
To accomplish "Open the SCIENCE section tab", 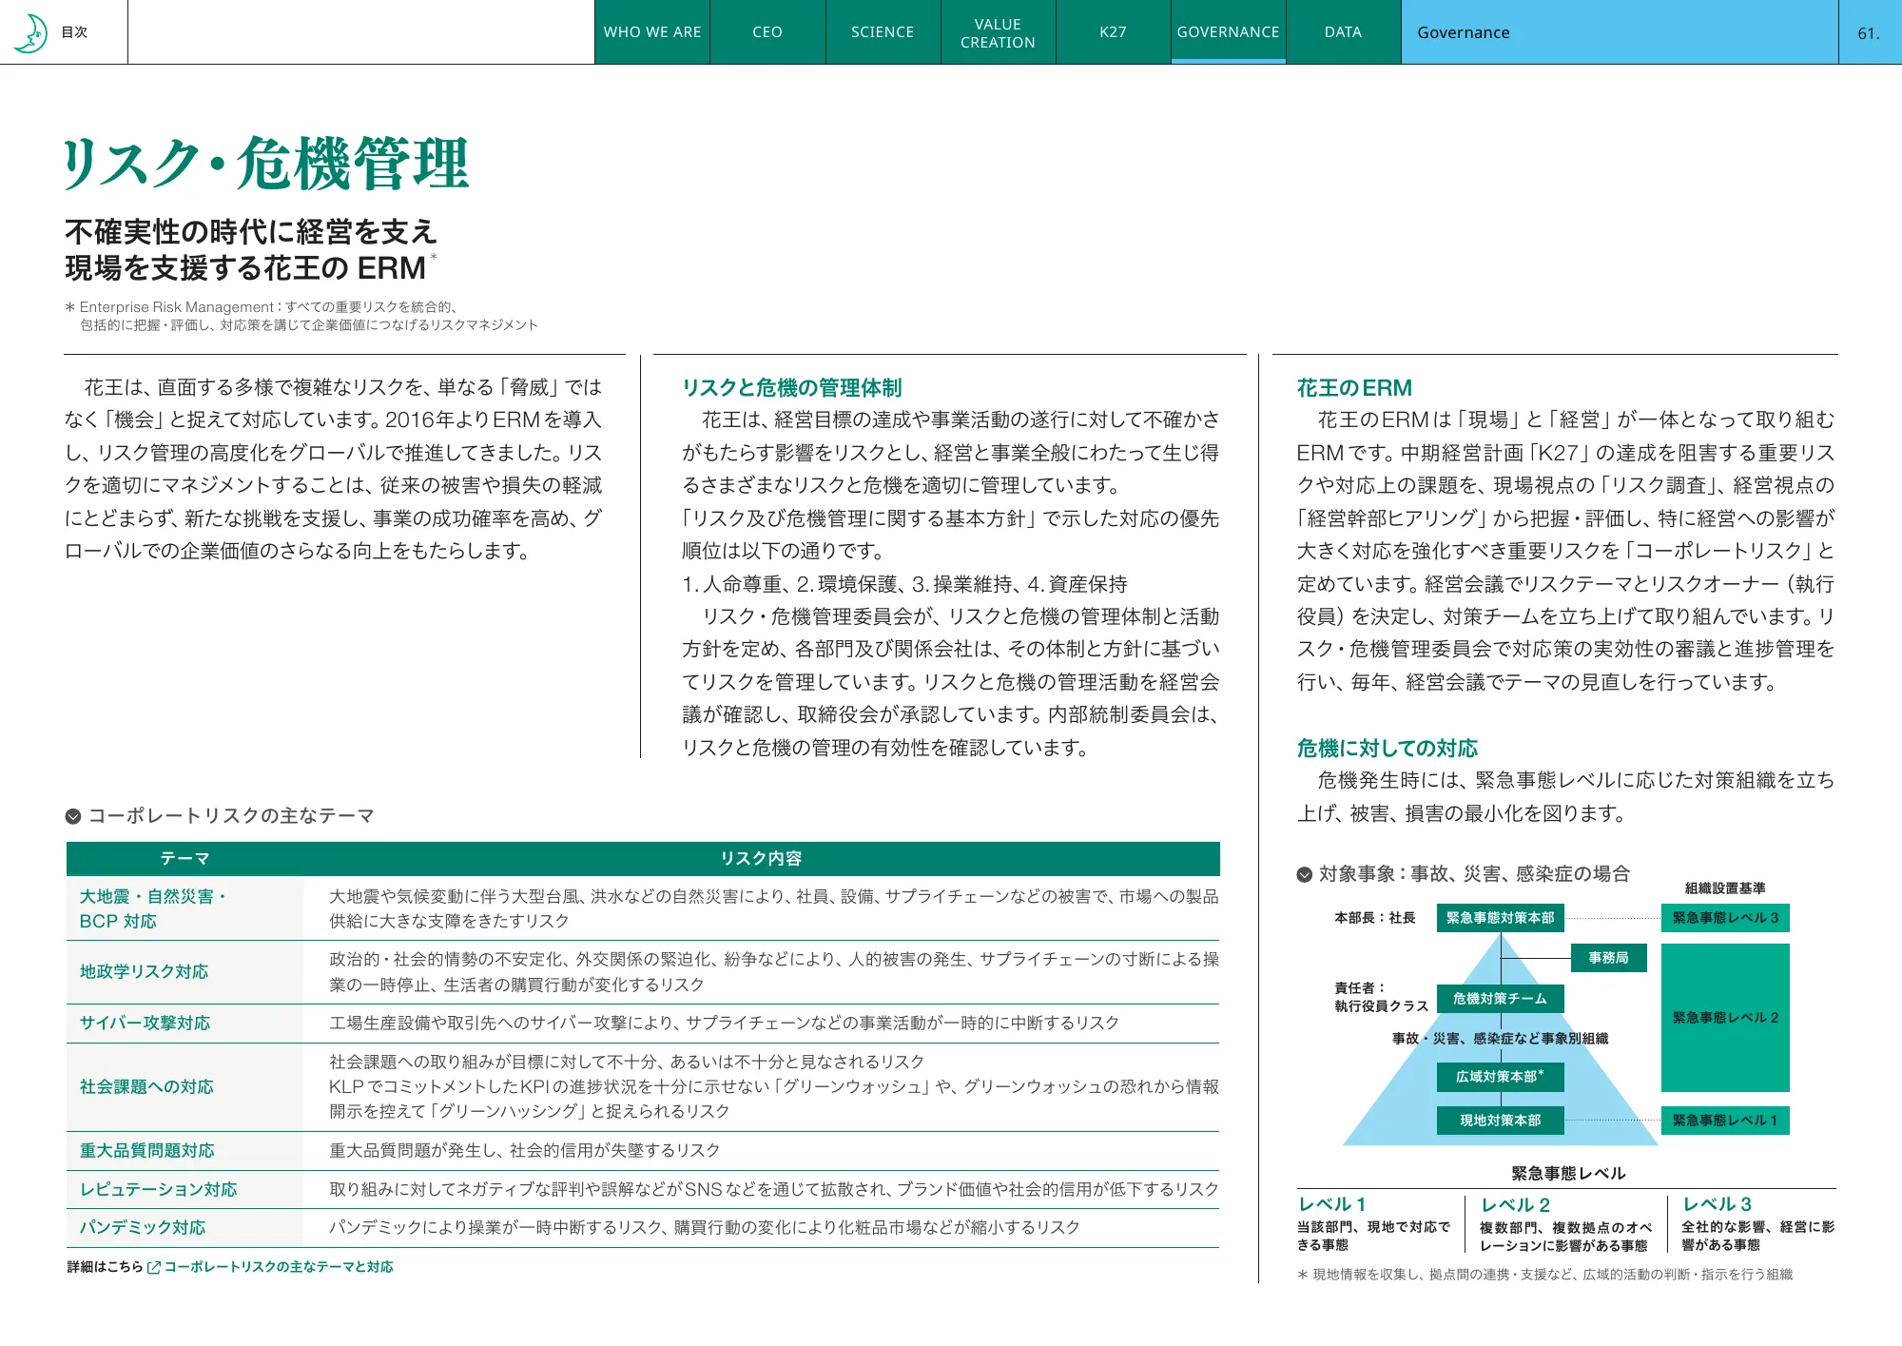I will [882, 32].
